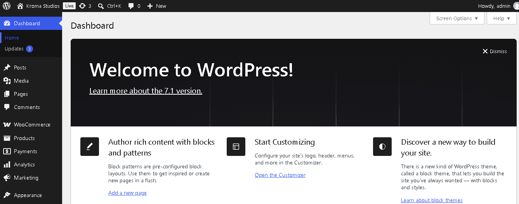519x204 pixels.
Task: Click the half-circle styles icon tile
Action: (x=382, y=147)
